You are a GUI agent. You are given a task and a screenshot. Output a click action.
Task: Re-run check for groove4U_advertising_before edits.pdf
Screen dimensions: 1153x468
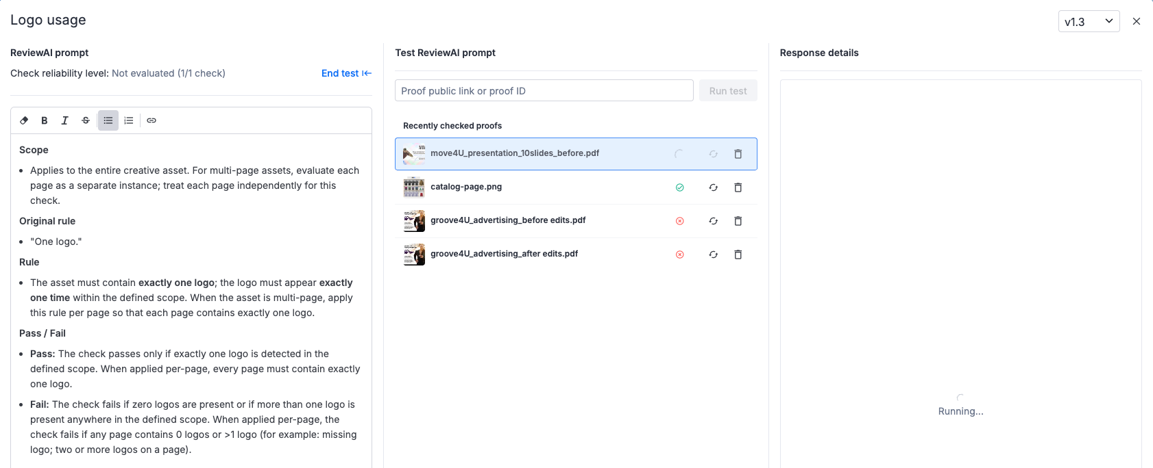point(714,221)
